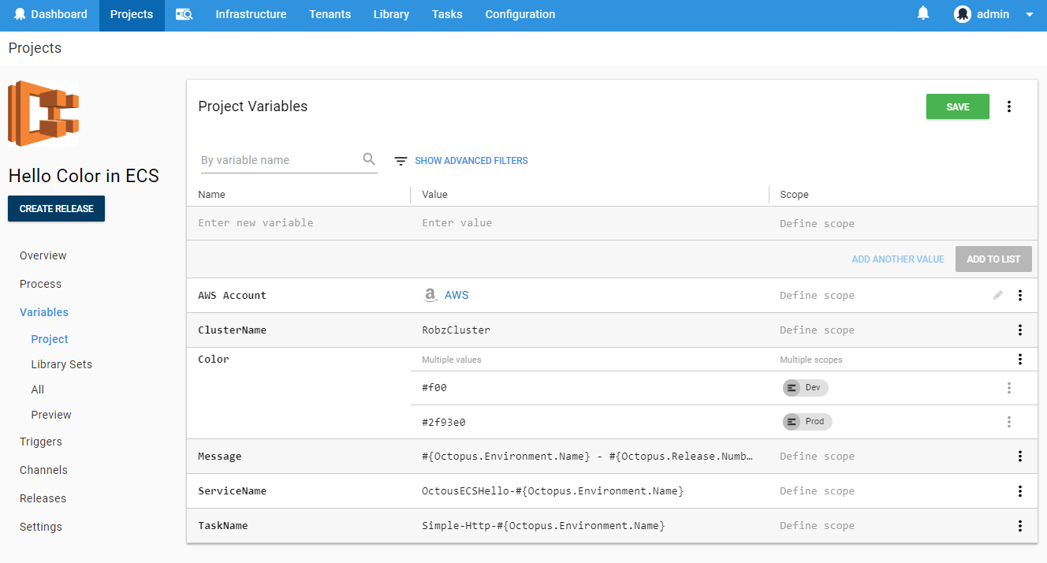The width and height of the screenshot is (1047, 563).
Task: Click the Amazon icon next to AWS account variable
Action: 430,294
